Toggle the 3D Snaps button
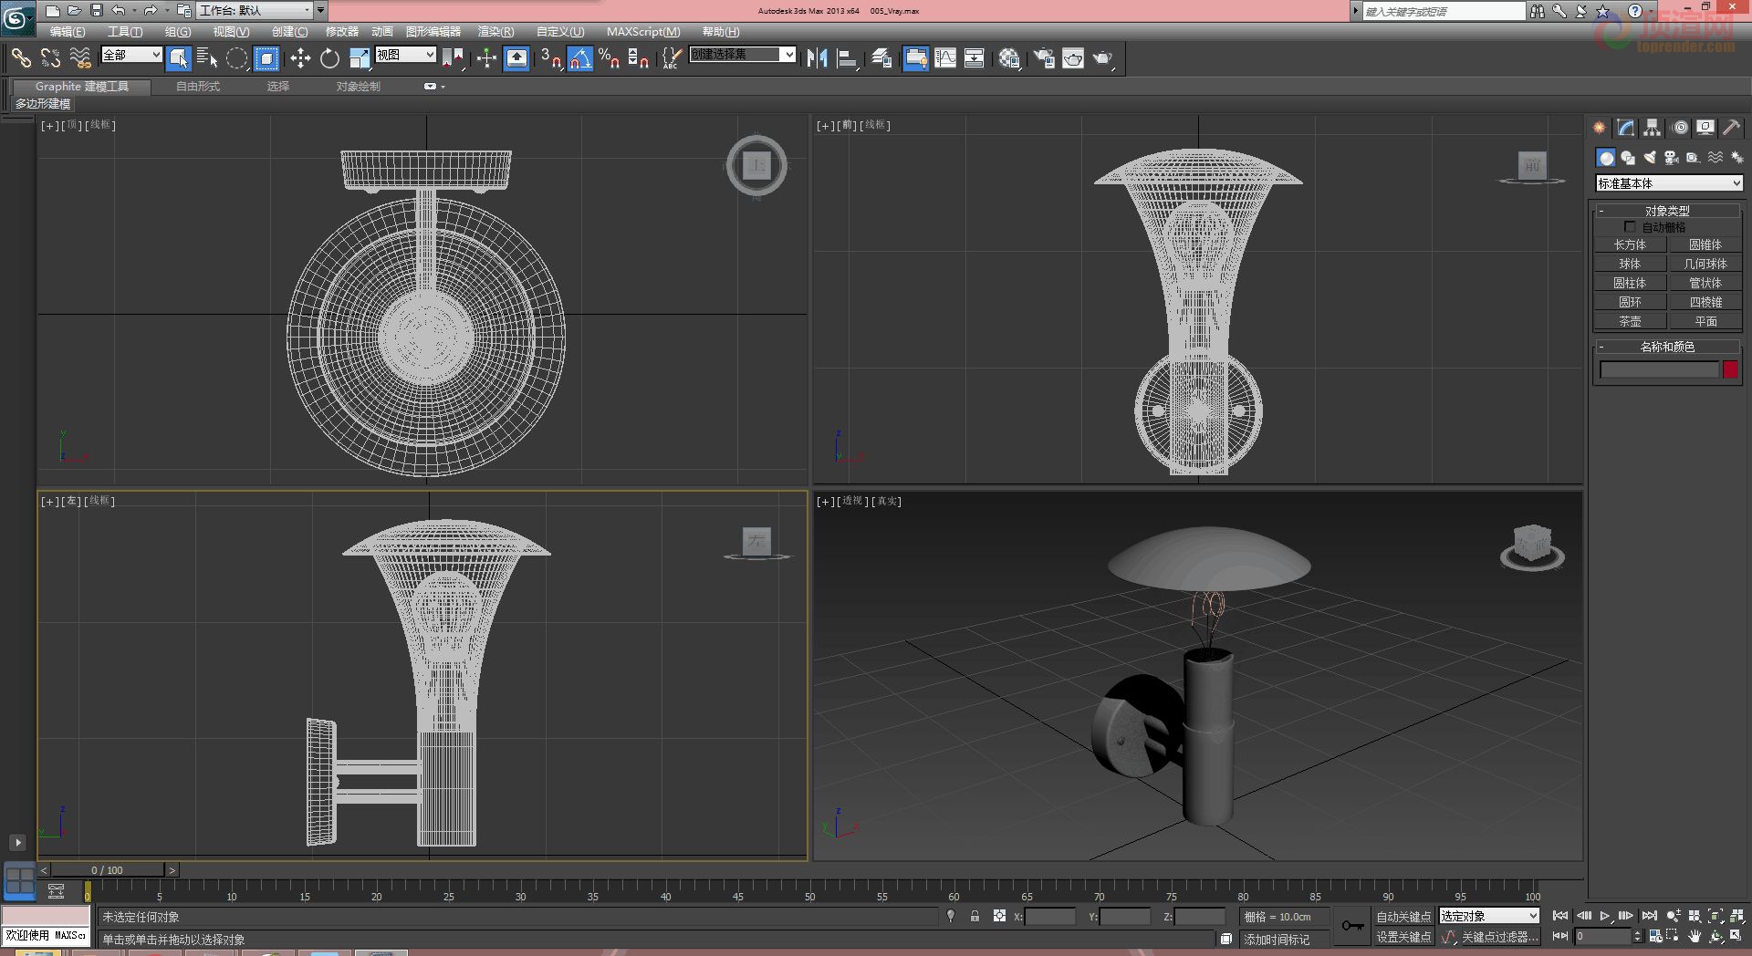Image resolution: width=1752 pixels, height=956 pixels. click(550, 58)
